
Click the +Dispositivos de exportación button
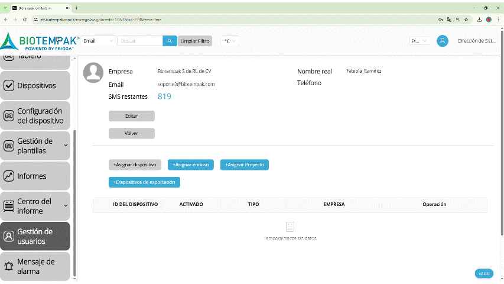(144, 182)
